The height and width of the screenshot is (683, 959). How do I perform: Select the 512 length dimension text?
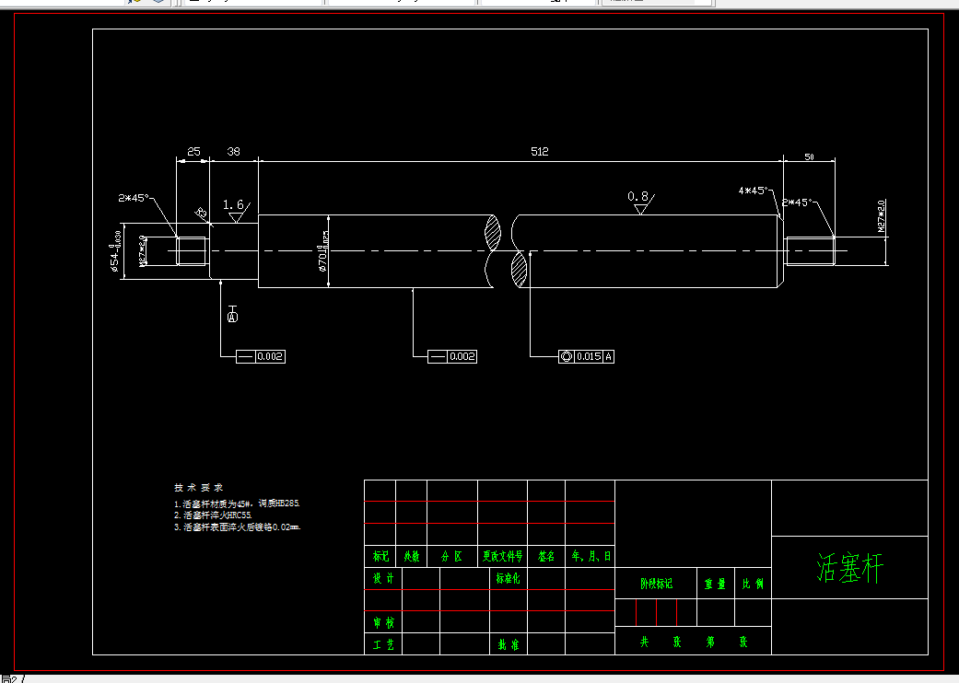540,152
